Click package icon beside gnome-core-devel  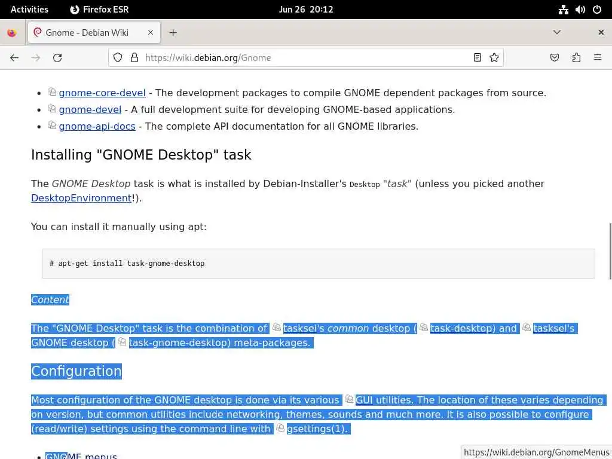(x=52, y=91)
